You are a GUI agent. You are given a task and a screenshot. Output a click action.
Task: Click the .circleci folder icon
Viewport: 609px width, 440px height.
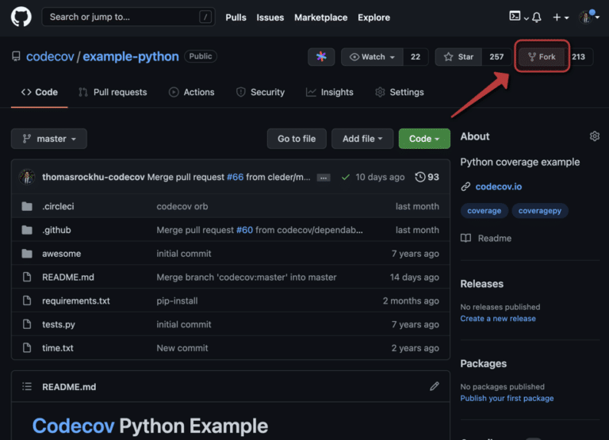coord(27,206)
